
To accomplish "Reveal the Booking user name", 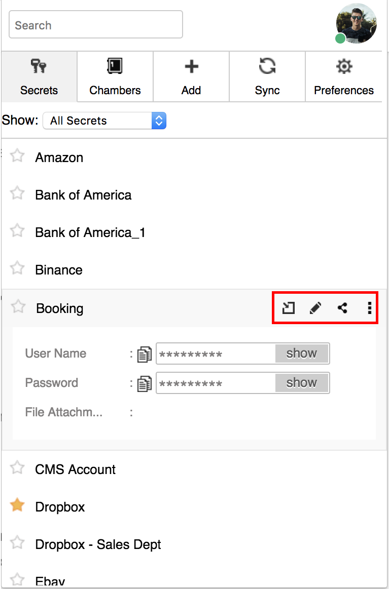I will pyautogui.click(x=301, y=354).
